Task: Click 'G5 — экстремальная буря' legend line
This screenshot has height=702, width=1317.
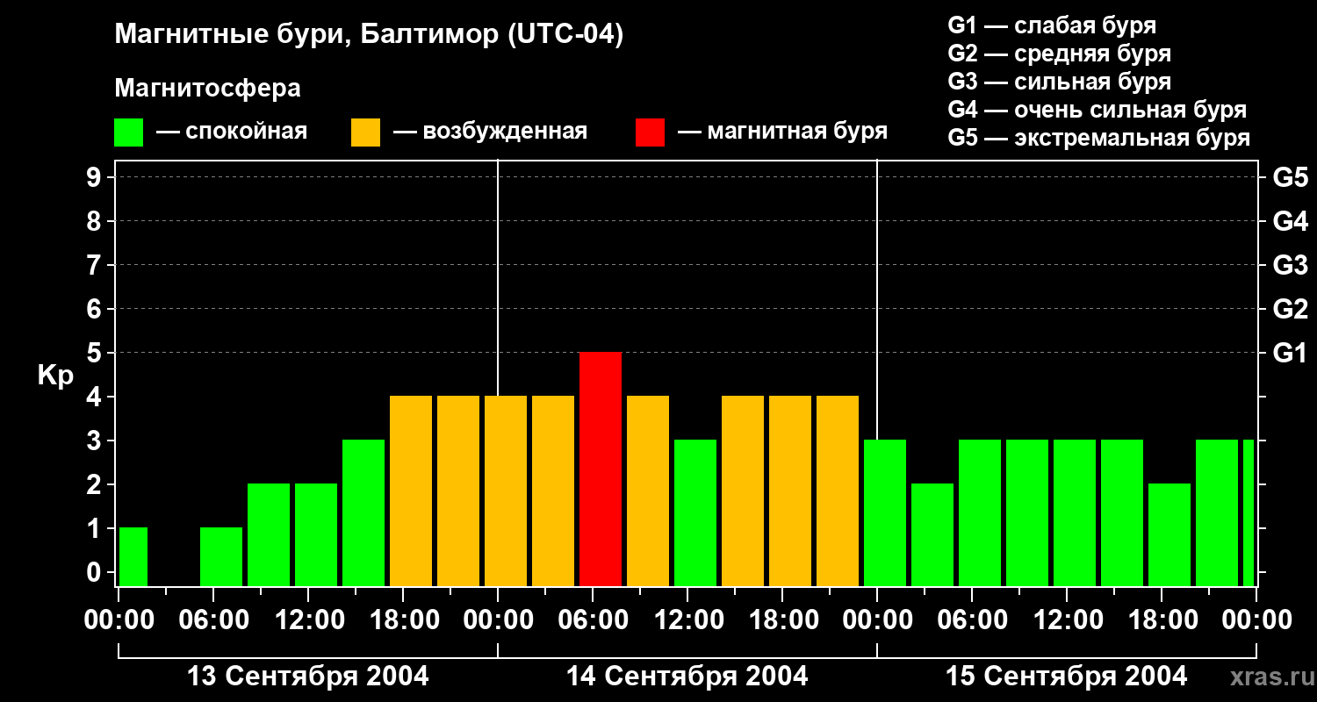Action: tap(1099, 138)
